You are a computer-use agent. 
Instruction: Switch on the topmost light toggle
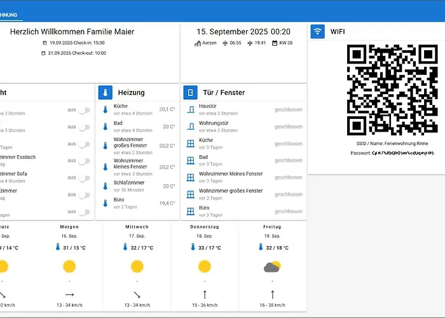[x=83, y=110]
